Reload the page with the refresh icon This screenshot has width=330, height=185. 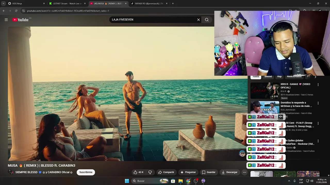tap(16, 11)
